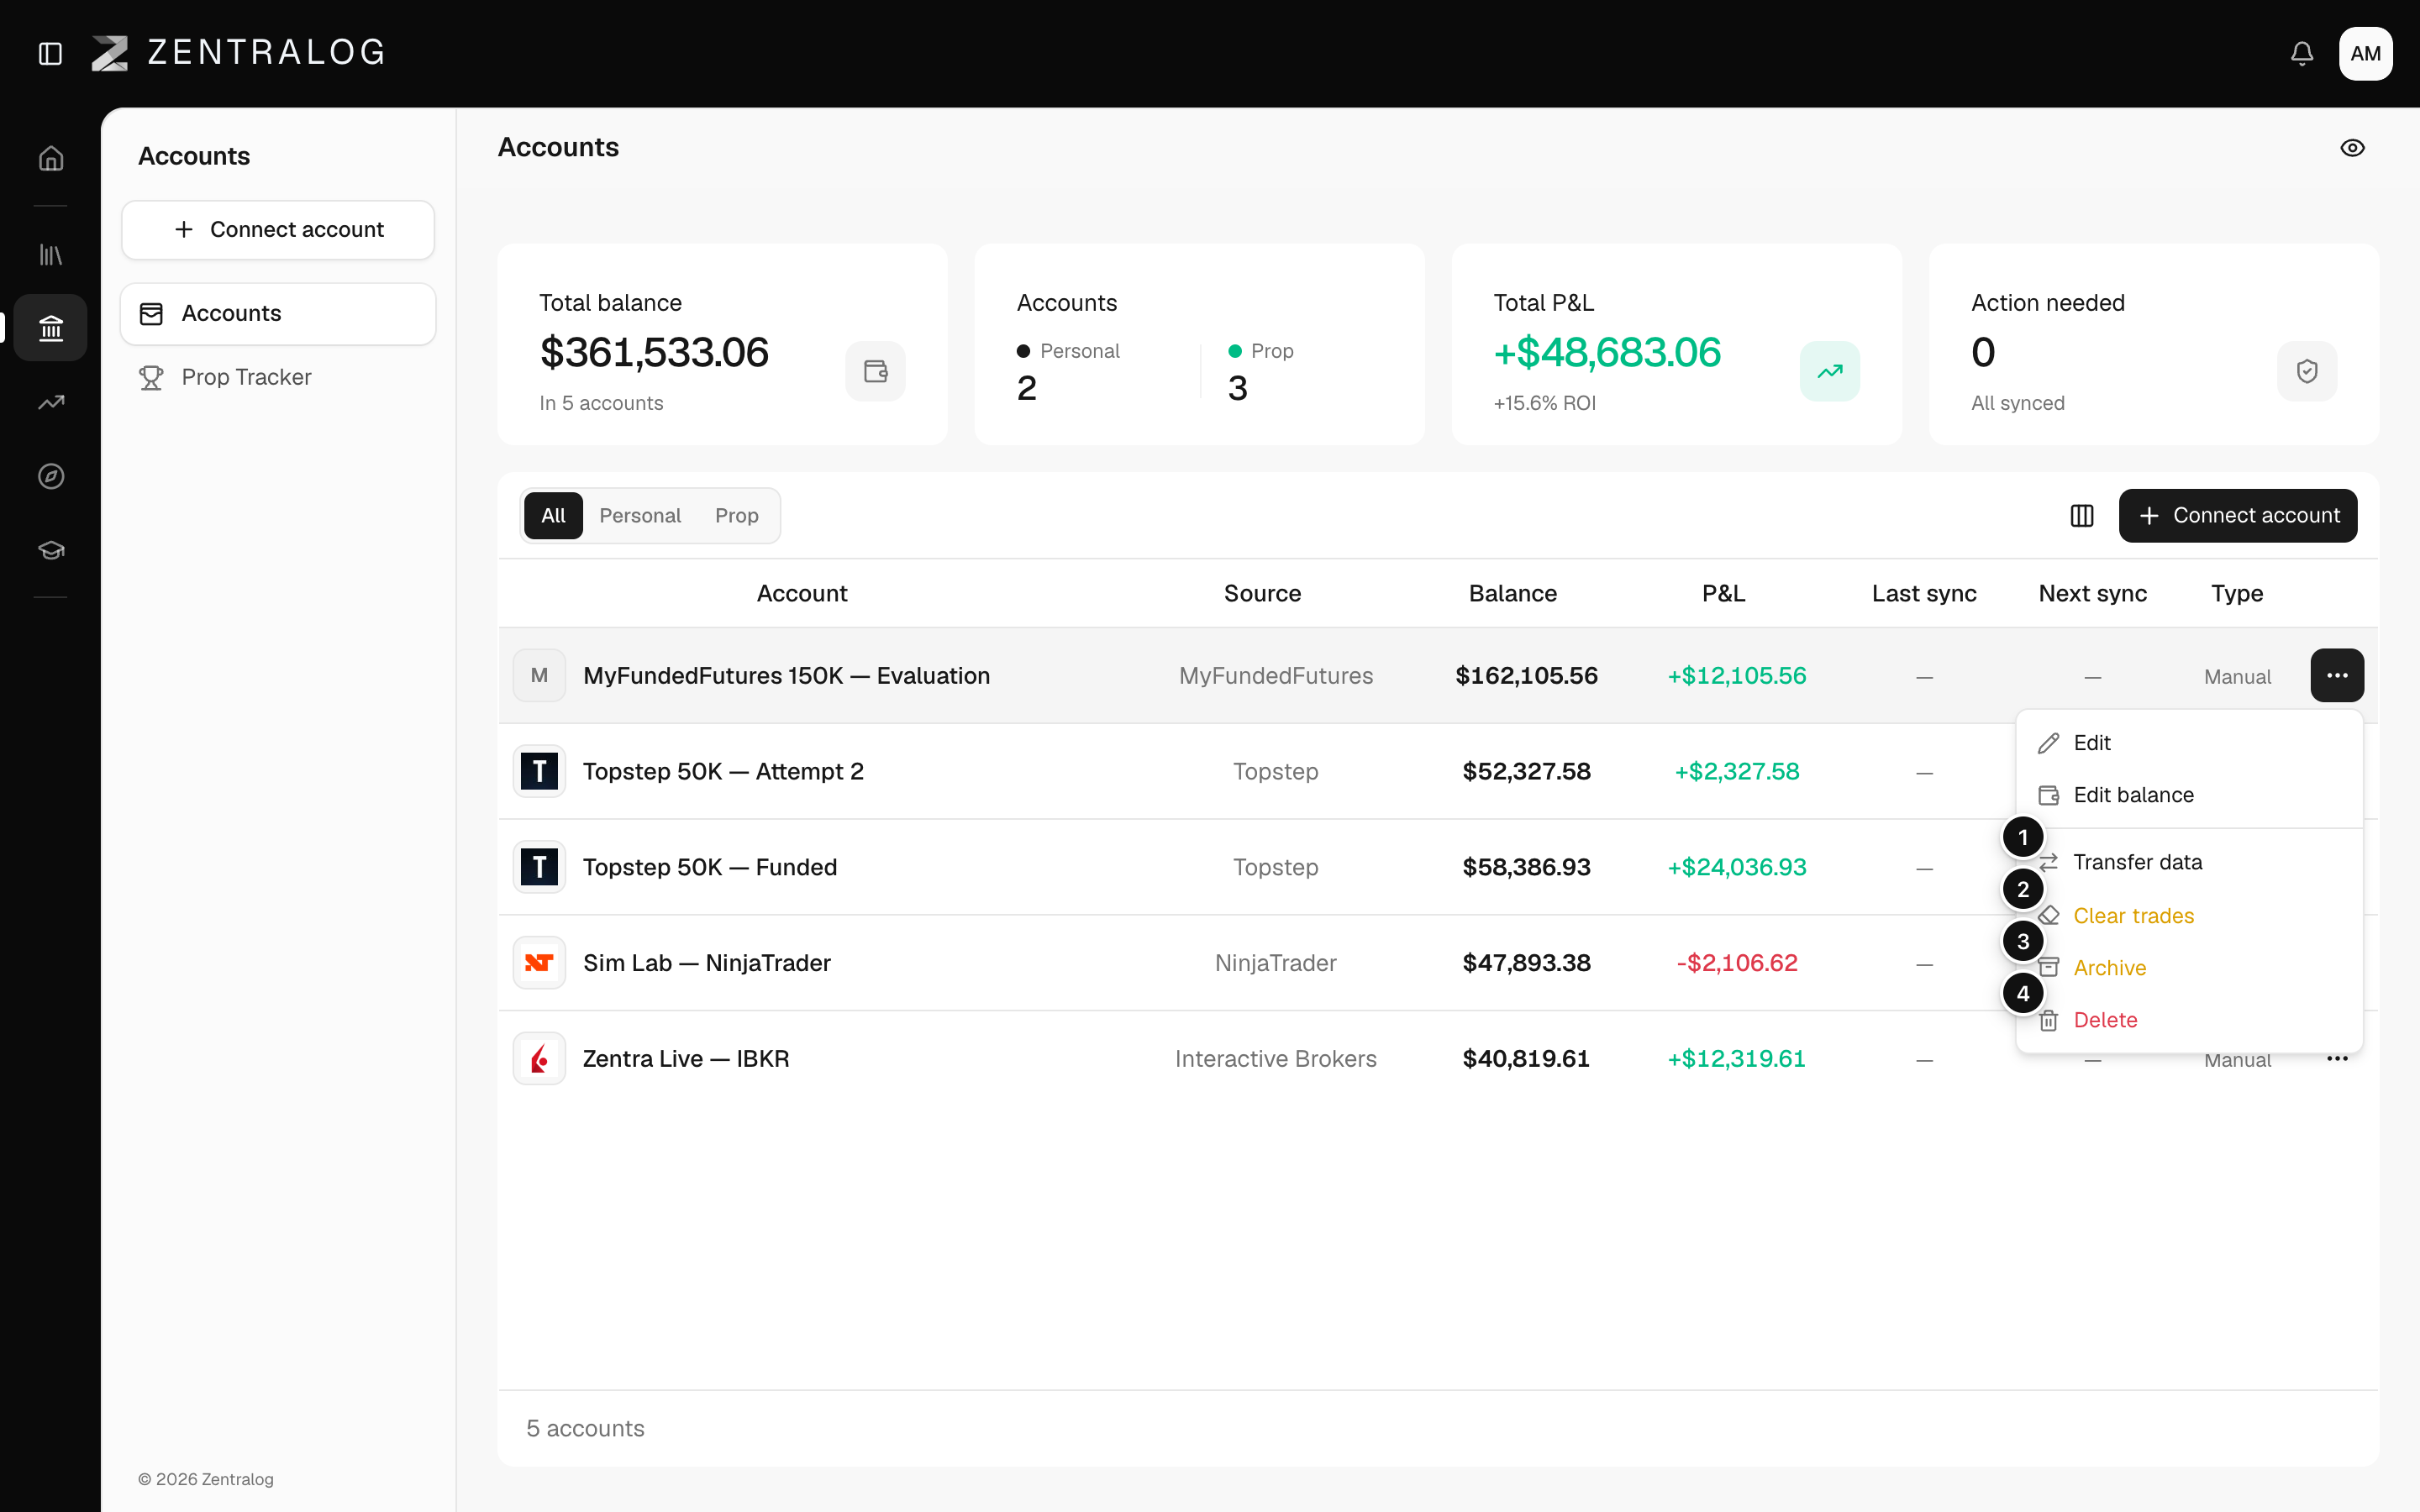This screenshot has width=2420, height=1512.
Task: Click the IBKR logo for Zentra Live
Action: pos(539,1058)
